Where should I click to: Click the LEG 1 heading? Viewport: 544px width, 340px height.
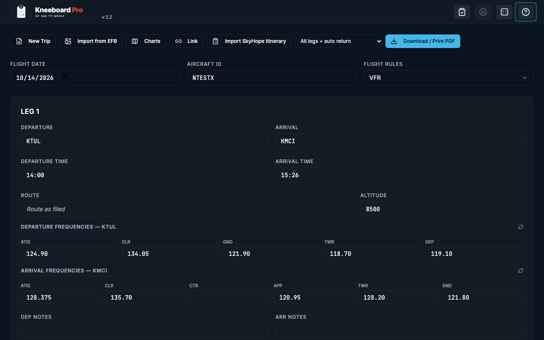tap(30, 111)
